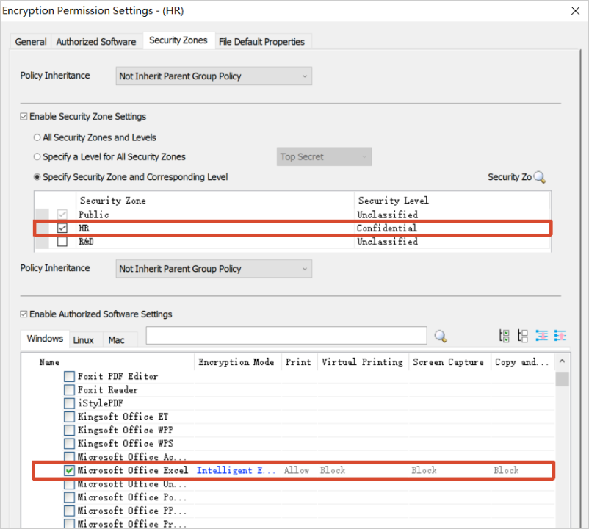Select Specify Security Zone and Corresponding Level
Image resolution: width=589 pixels, height=529 pixels.
37,177
